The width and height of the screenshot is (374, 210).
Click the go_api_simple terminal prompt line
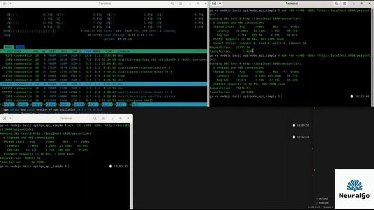point(34,166)
